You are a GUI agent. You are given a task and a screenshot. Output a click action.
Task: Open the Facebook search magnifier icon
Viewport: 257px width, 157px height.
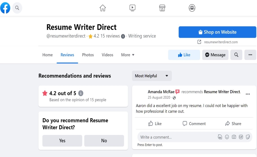pyautogui.click(x=17, y=8)
